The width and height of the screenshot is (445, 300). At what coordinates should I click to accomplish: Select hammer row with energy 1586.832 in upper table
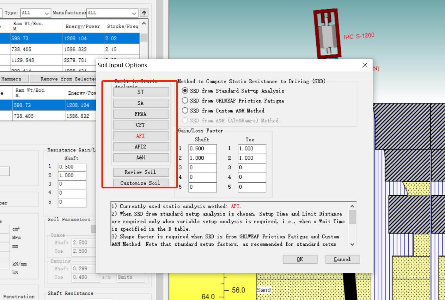[70, 50]
